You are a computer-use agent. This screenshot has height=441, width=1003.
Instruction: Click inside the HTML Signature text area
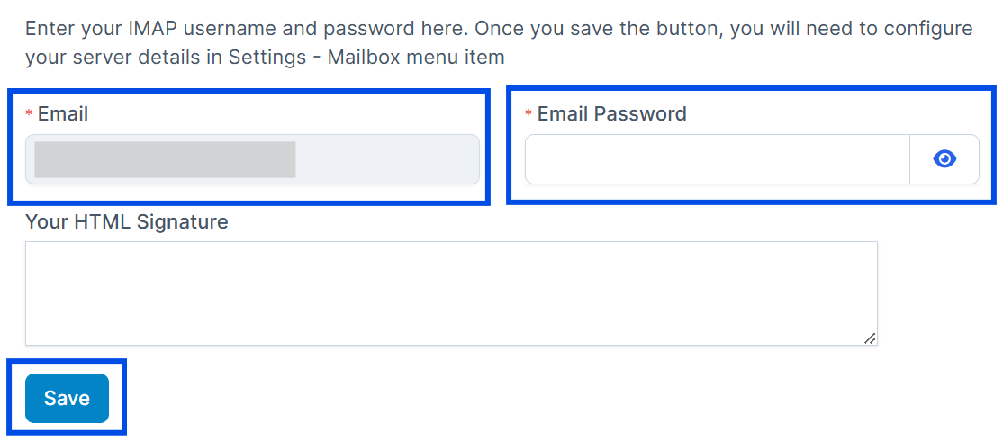(451, 293)
